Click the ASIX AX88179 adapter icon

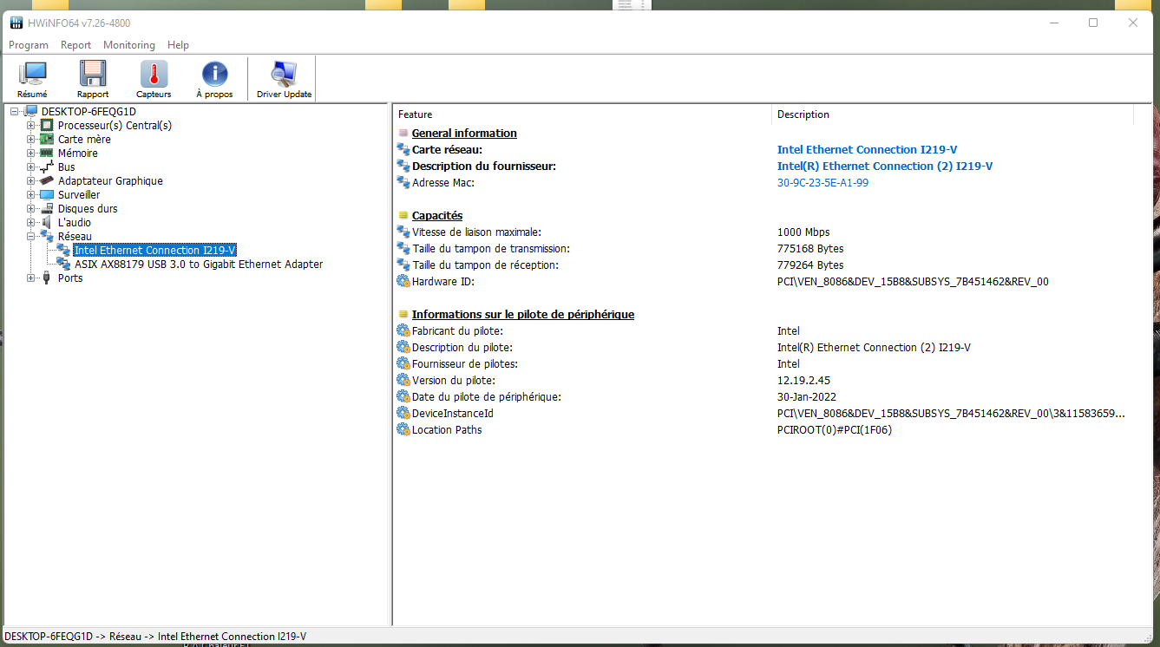tap(64, 264)
